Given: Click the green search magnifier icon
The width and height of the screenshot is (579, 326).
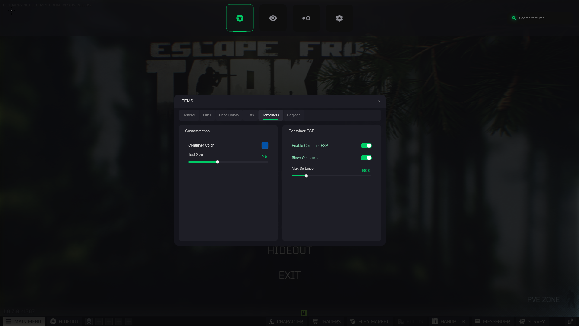Looking at the screenshot, I should 514,18.
